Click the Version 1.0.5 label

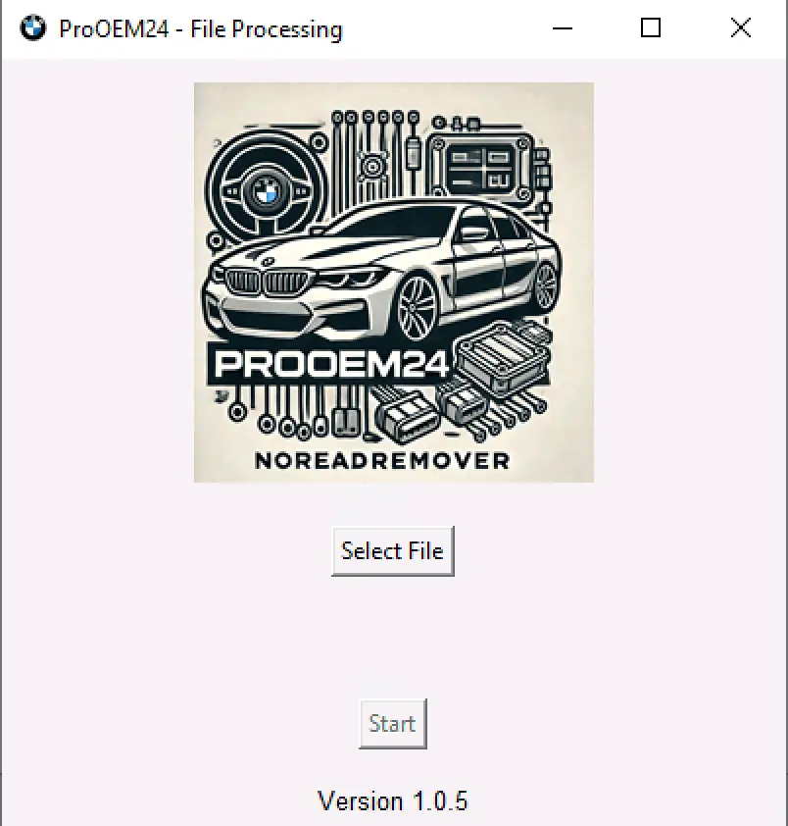pyautogui.click(x=393, y=800)
